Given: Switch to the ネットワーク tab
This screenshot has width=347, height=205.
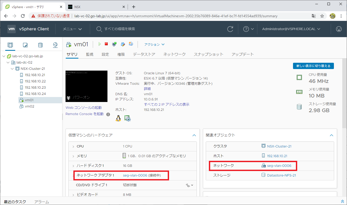Looking at the screenshot, I should (x=175, y=54).
